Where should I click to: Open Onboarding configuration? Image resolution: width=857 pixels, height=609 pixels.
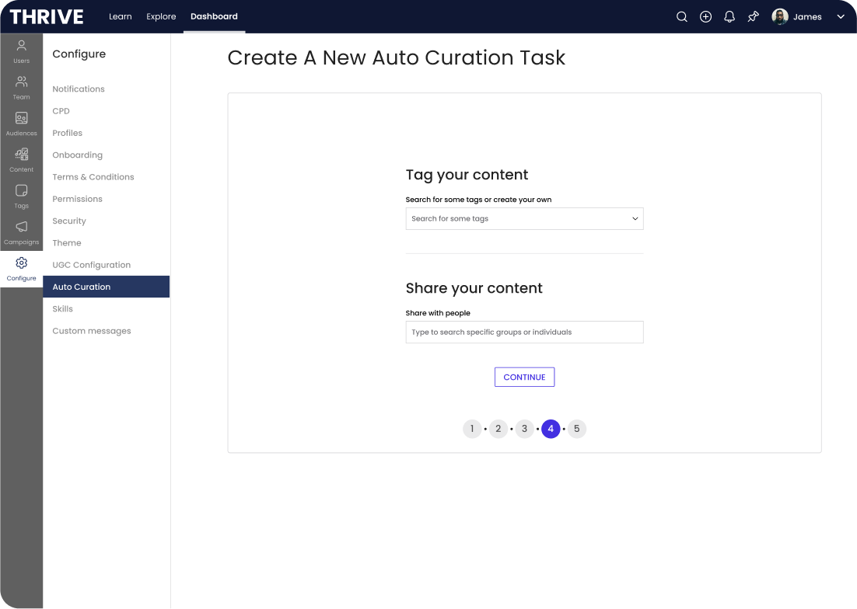[78, 155]
